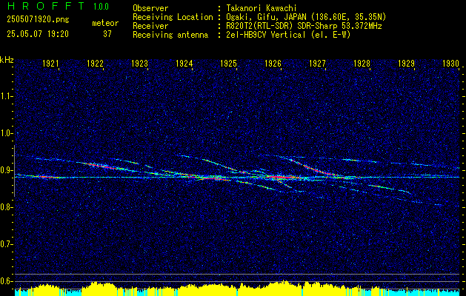Image resolution: width=466 pixels, height=296 pixels.
Task: Select the version number 1.0.0
Action: pos(101,6)
